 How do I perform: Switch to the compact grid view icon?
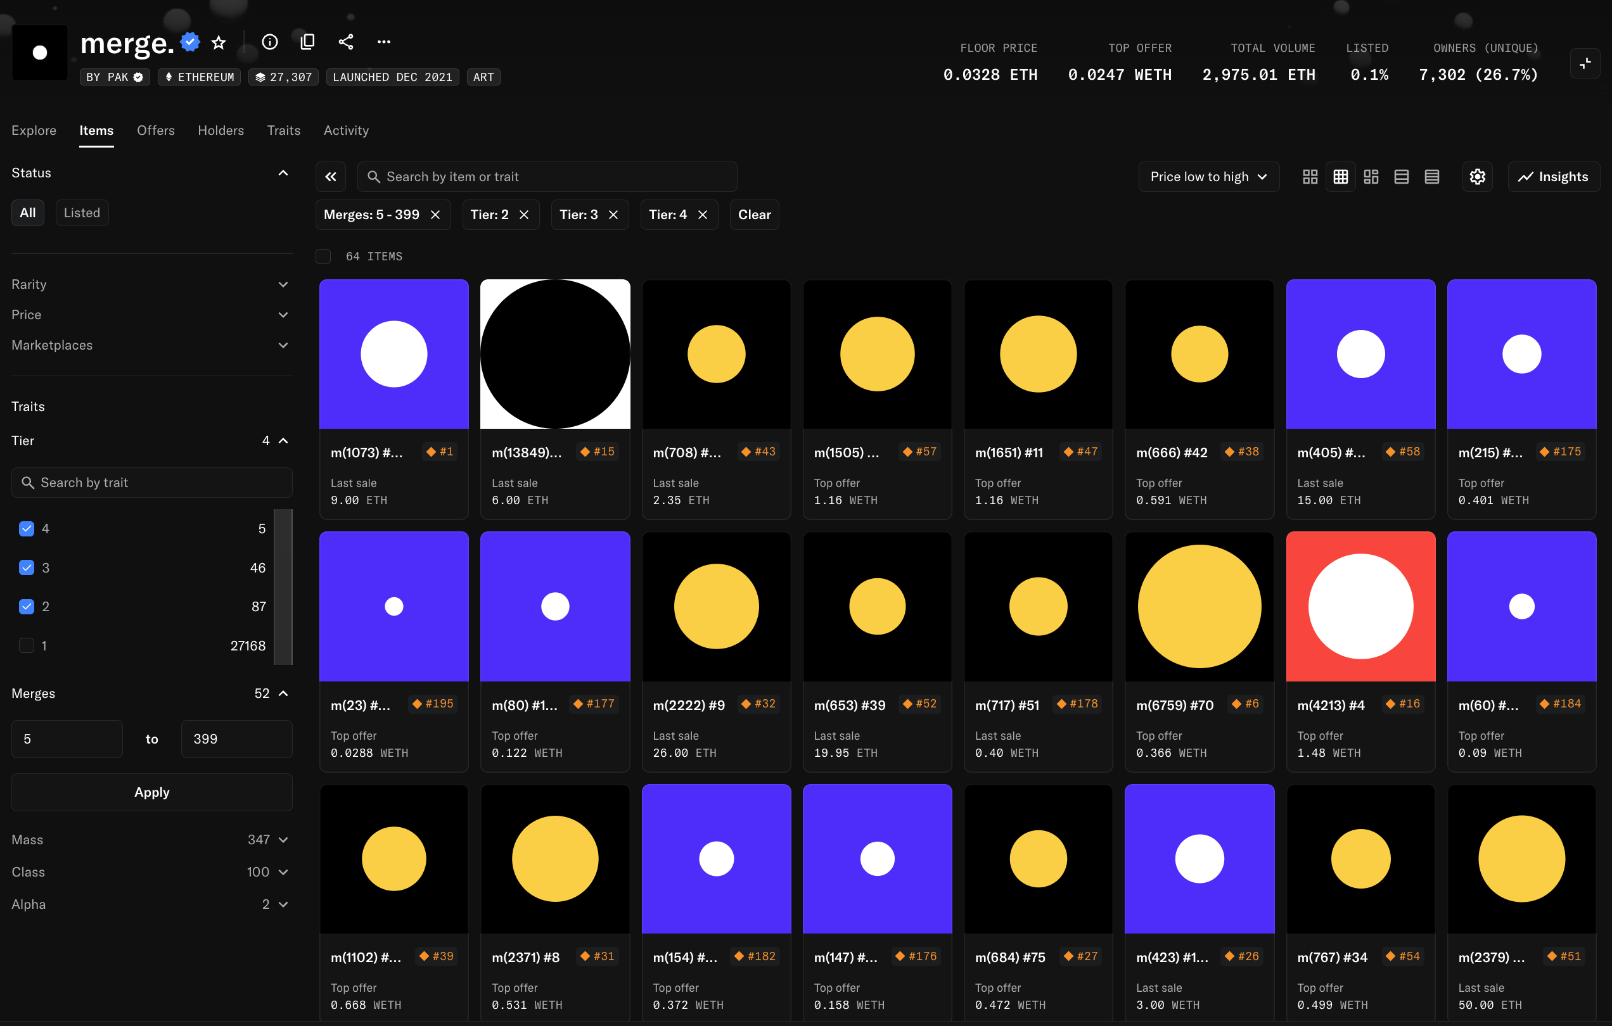coord(1340,177)
